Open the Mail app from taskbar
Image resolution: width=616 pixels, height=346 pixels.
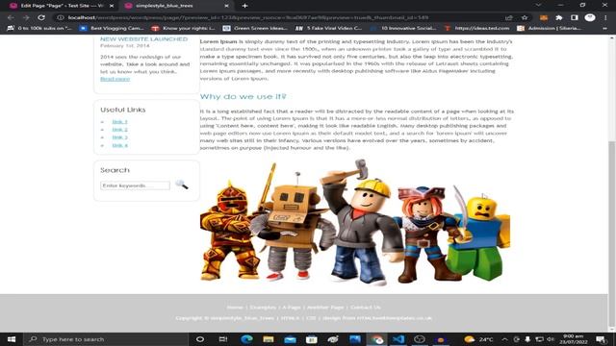pyautogui.click(x=290, y=339)
